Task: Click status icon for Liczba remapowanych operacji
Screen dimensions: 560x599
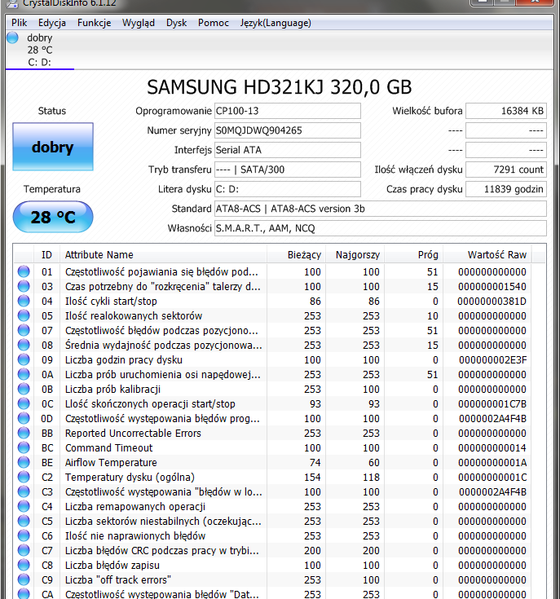Action: click(24, 506)
